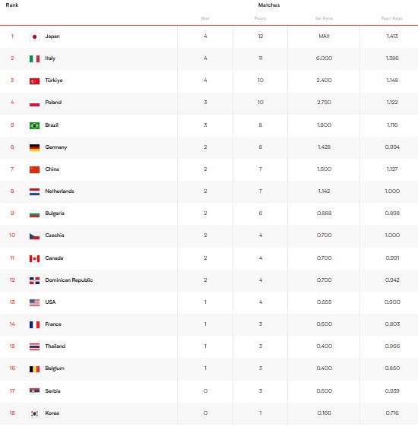Click the Italy flag icon
Image resolution: width=418 pixels, height=427 pixels.
click(35, 59)
